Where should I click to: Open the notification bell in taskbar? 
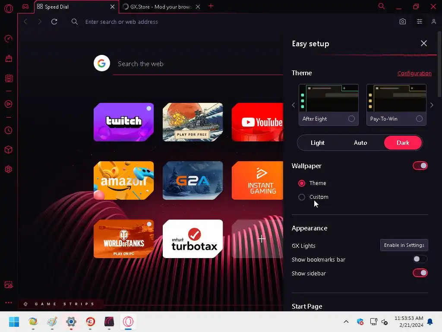click(430, 322)
